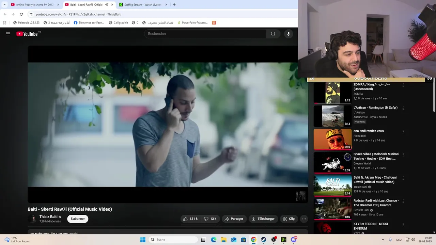Open the tray volume speaker icon
Screen dimensions: 436x245
point(413,240)
